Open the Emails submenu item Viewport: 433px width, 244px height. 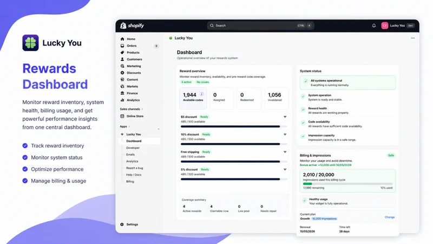tap(130, 155)
